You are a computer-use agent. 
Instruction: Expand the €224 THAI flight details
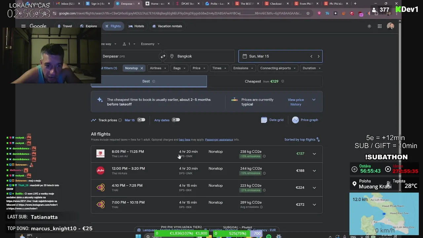click(x=314, y=187)
